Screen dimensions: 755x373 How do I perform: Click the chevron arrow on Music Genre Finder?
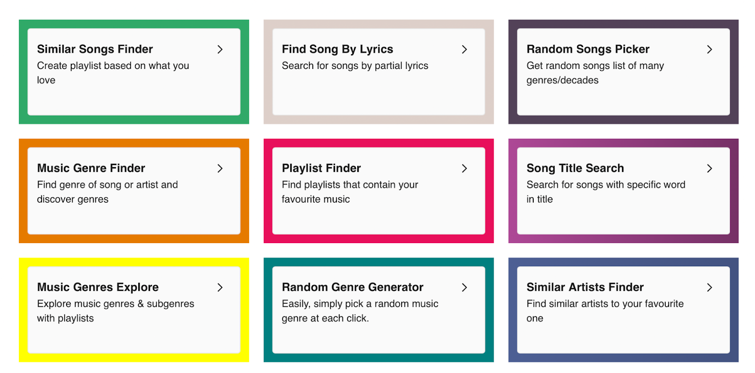click(220, 168)
